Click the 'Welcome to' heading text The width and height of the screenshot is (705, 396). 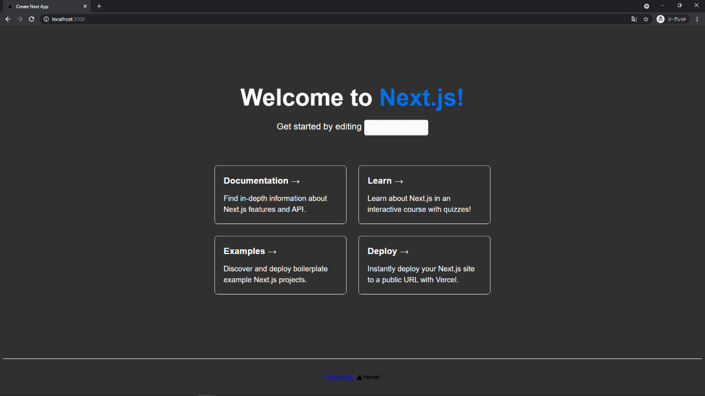pos(306,97)
